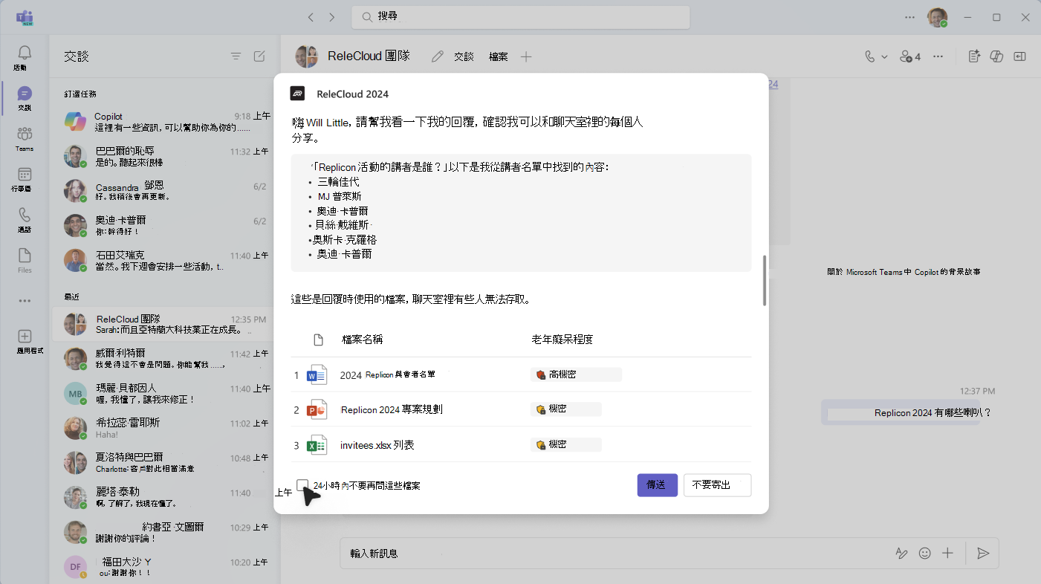Start a call with the phone icon
Viewport: 1041px width, 584px height.
pos(870,56)
